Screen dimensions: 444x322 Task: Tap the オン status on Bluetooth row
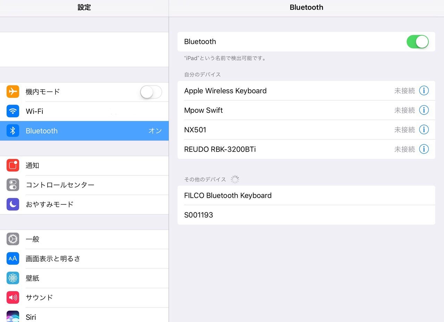click(155, 131)
